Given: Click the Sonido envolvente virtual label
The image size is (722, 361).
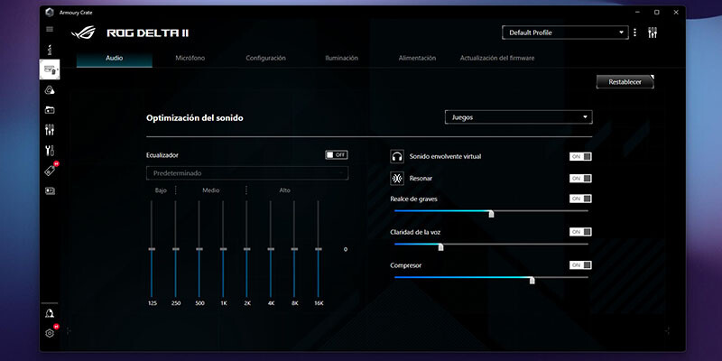Looking at the screenshot, I should pos(445,156).
